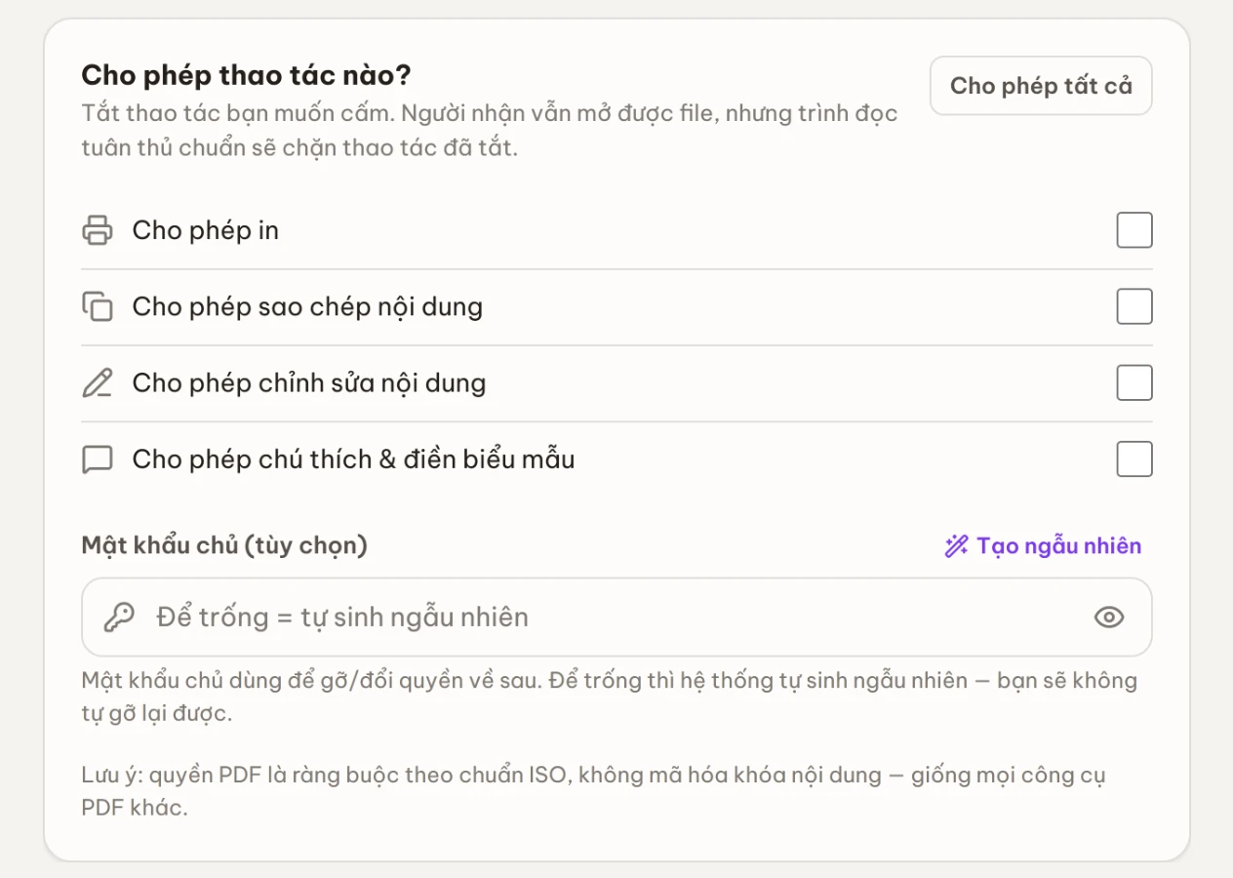
Task: Click the key icon in password field
Action: [x=119, y=617]
